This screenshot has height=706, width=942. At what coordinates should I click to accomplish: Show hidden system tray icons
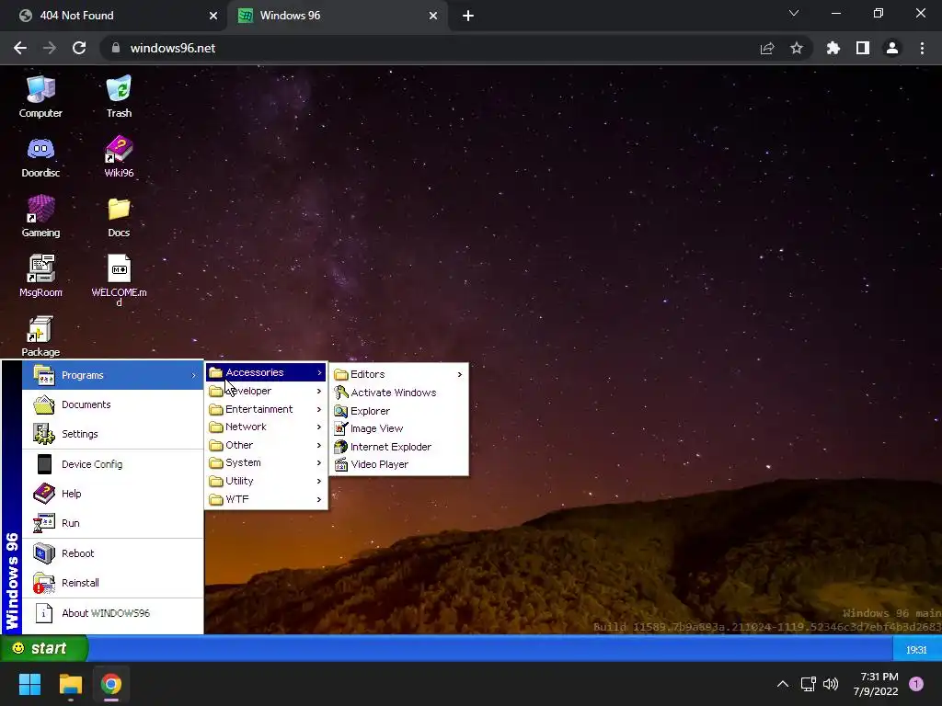(783, 684)
